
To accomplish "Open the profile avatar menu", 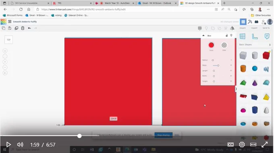I will (x=270, y=22).
